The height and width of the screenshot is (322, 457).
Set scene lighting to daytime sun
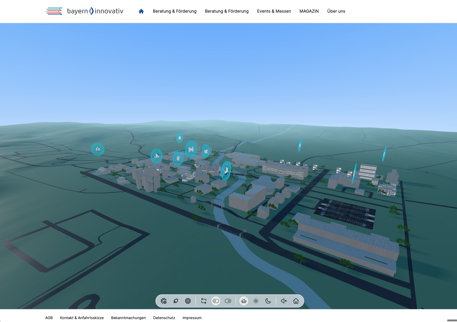256,301
